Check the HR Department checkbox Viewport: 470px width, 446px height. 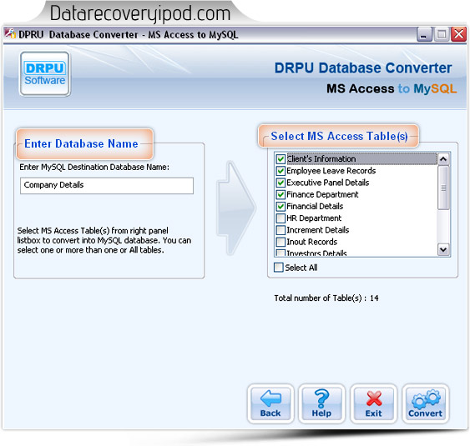click(x=280, y=218)
